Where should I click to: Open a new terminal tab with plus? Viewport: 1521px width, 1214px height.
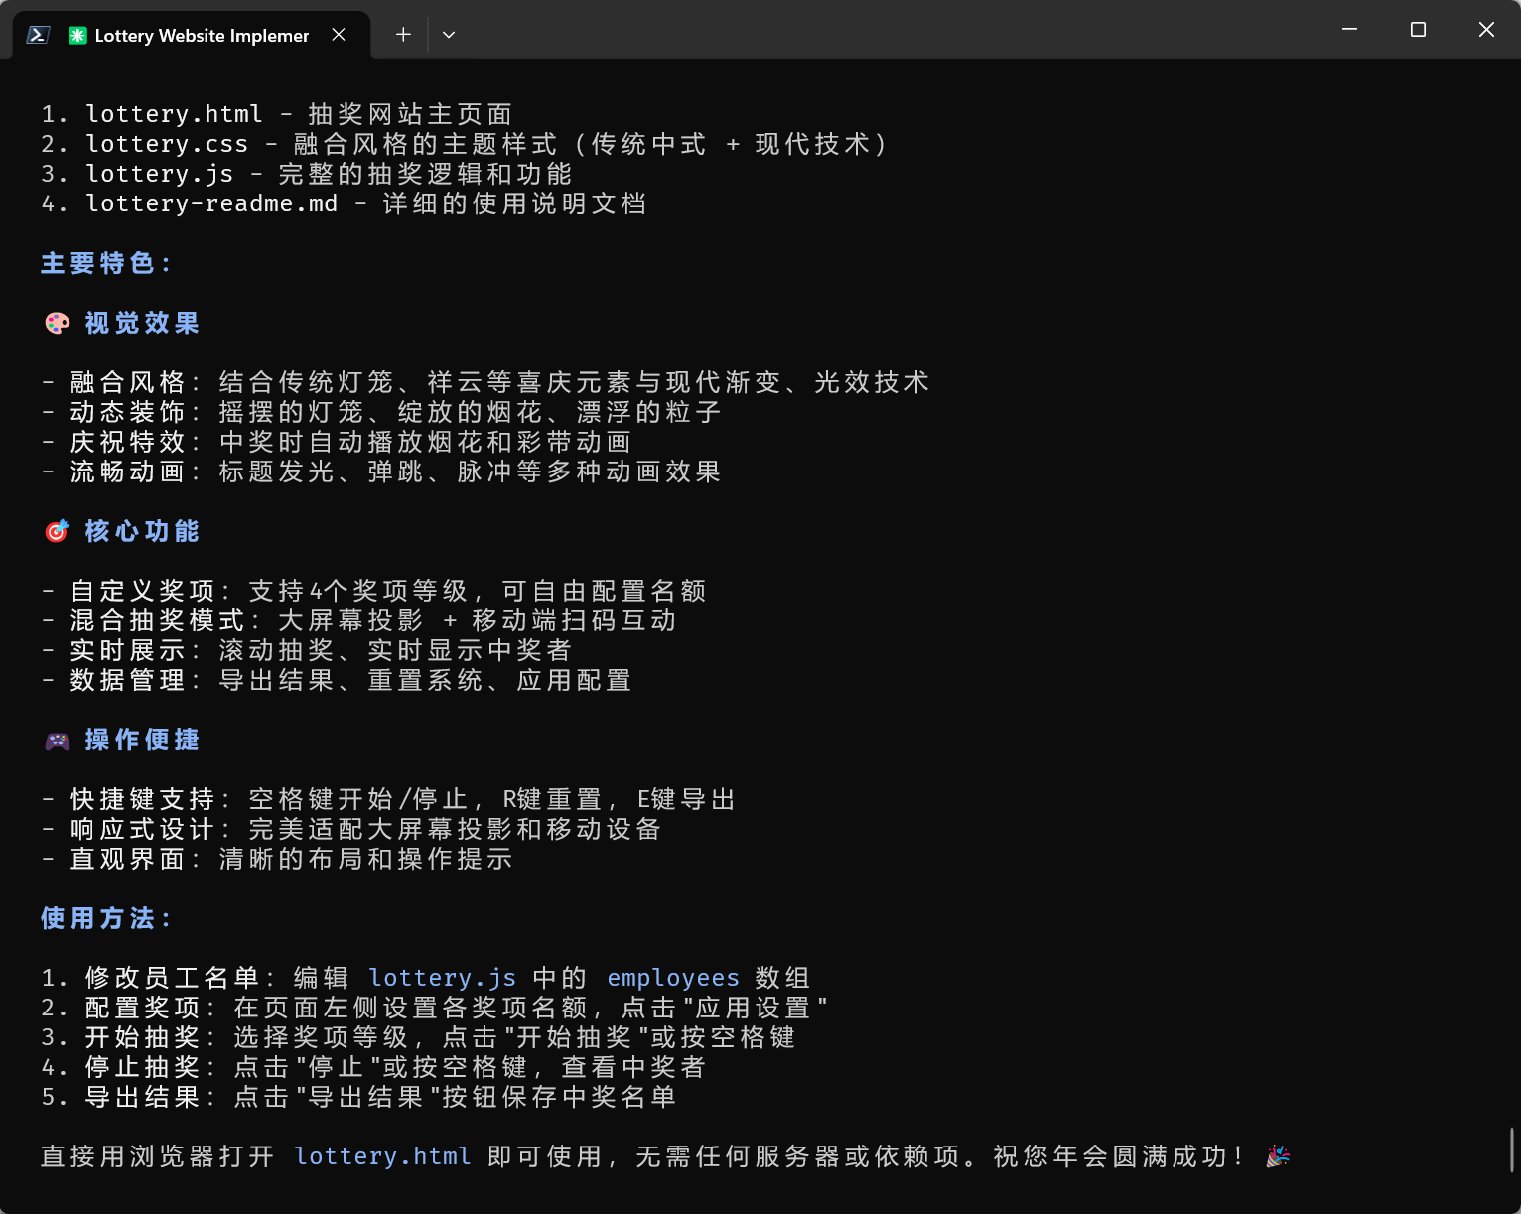click(403, 35)
